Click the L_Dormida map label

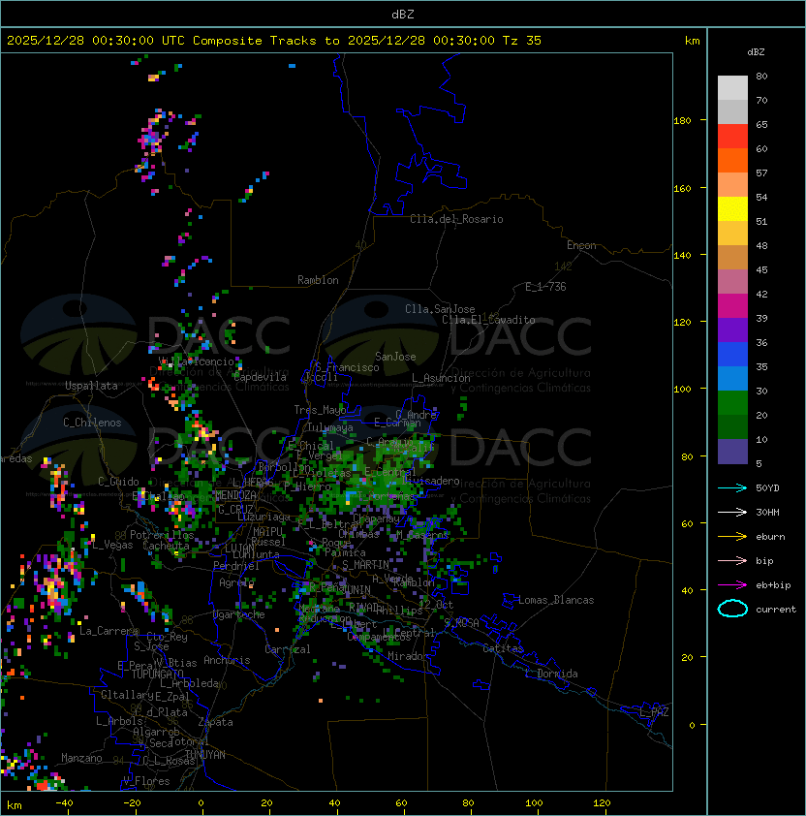(x=551, y=674)
